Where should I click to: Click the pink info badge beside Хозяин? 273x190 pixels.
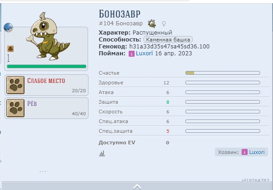point(244,152)
